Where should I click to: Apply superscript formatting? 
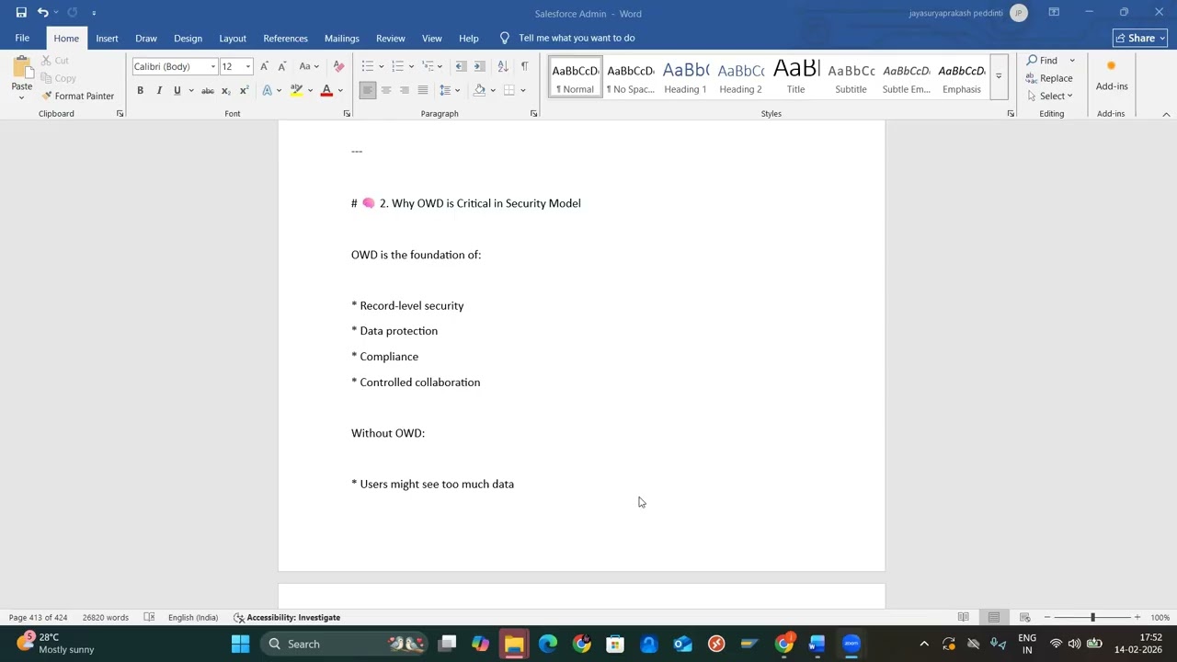coord(244,90)
